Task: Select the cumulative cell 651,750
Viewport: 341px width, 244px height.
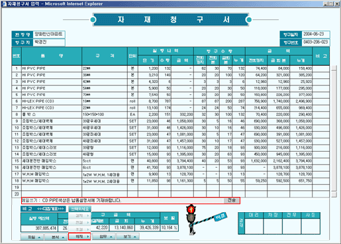Action: (301, 181)
